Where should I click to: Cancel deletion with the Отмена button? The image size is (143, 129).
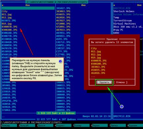(x=121, y=82)
